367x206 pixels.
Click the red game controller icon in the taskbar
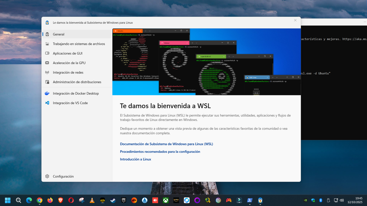(229, 200)
